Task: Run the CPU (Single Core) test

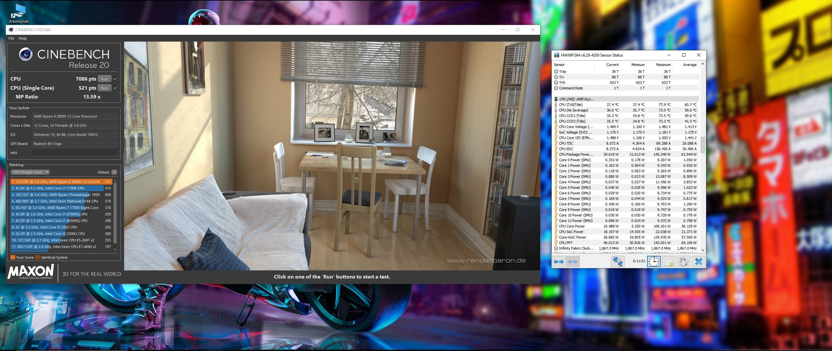Action: tap(105, 88)
